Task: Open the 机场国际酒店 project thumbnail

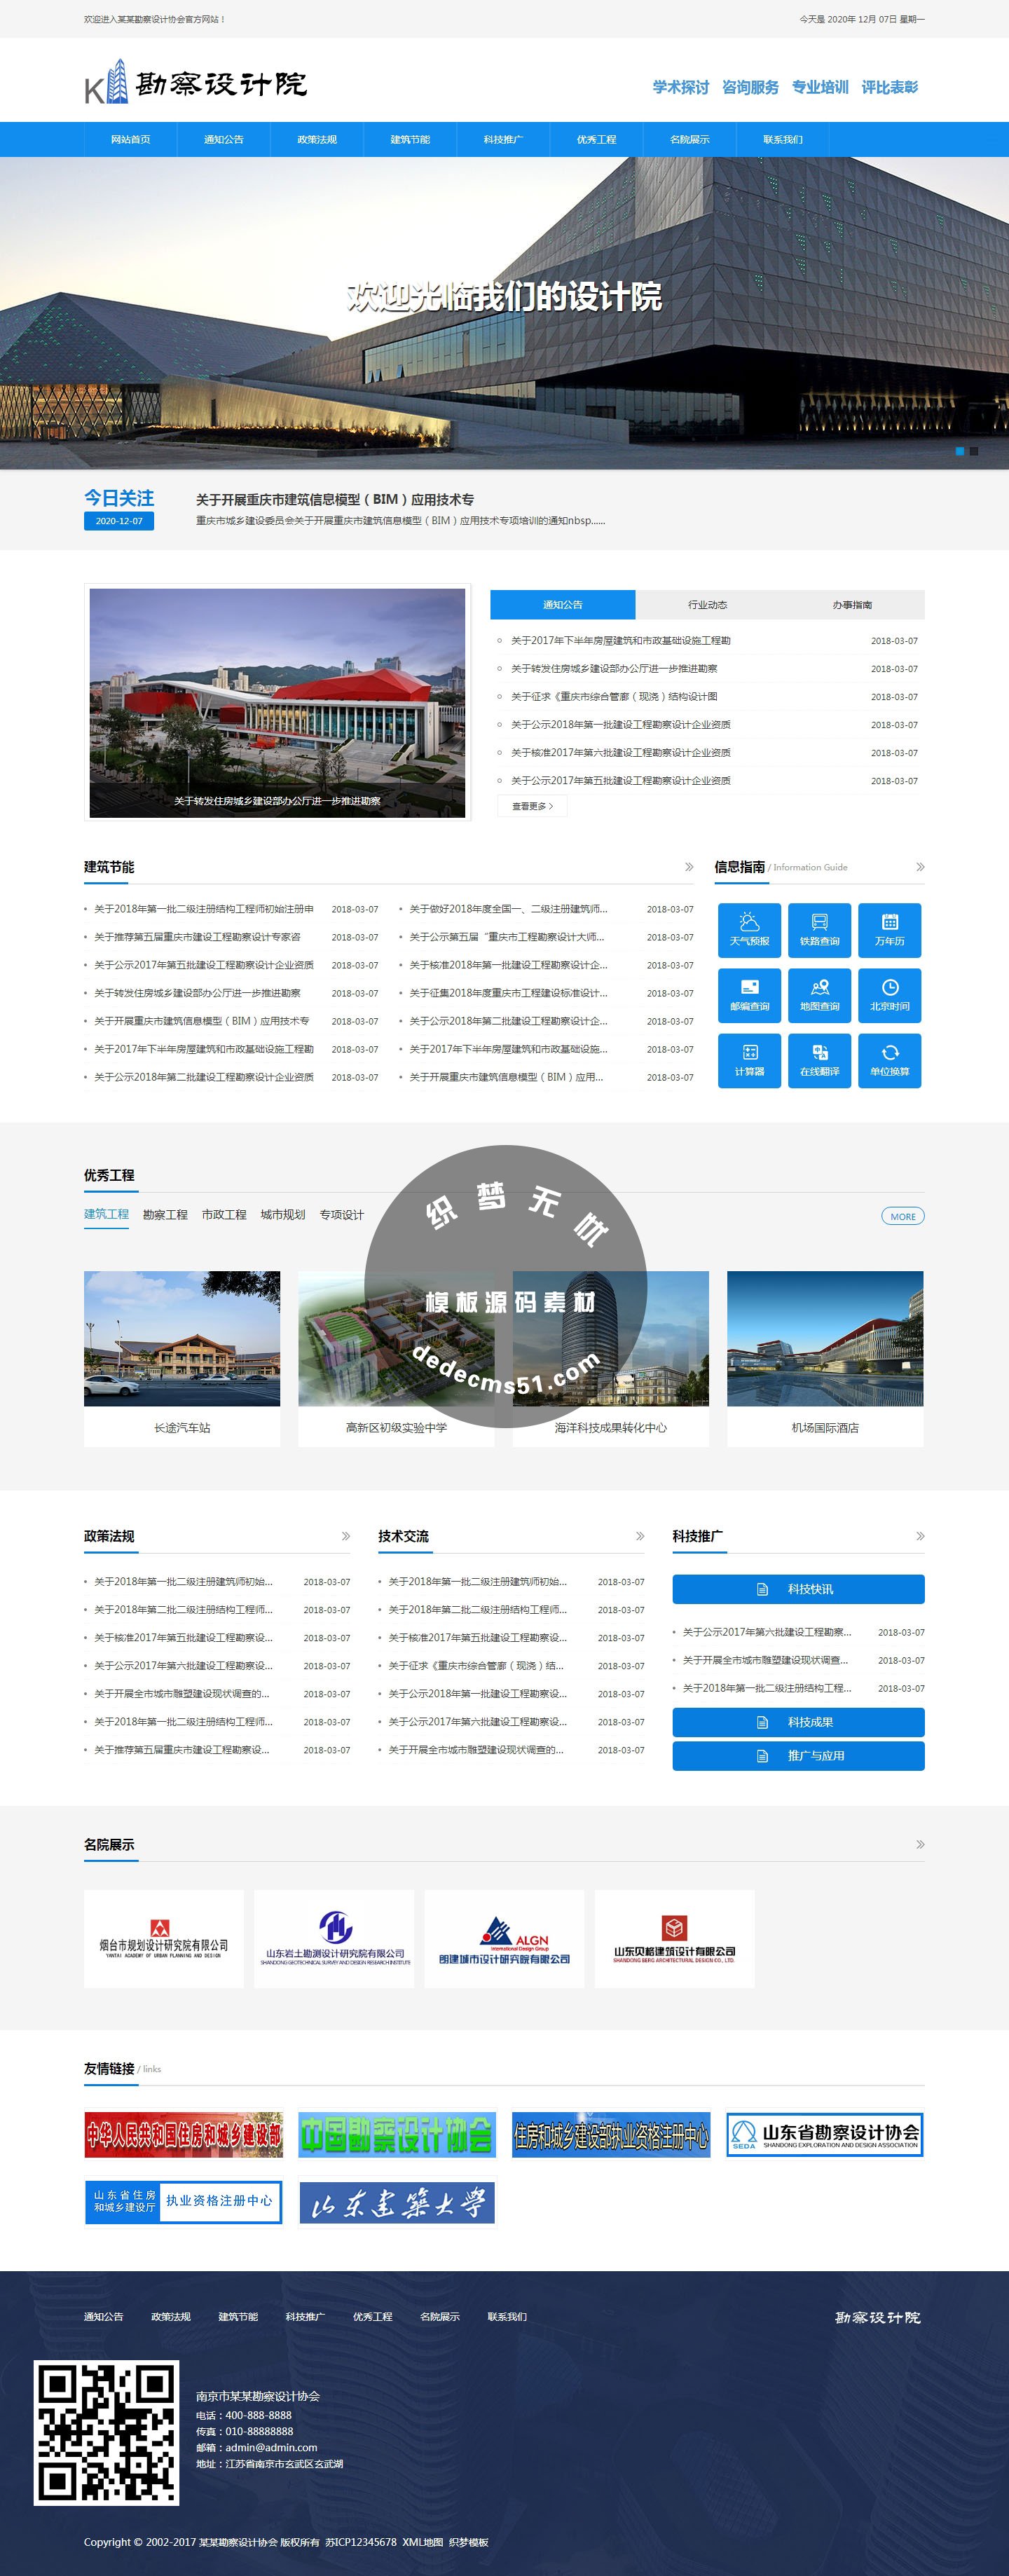Action: click(825, 1338)
